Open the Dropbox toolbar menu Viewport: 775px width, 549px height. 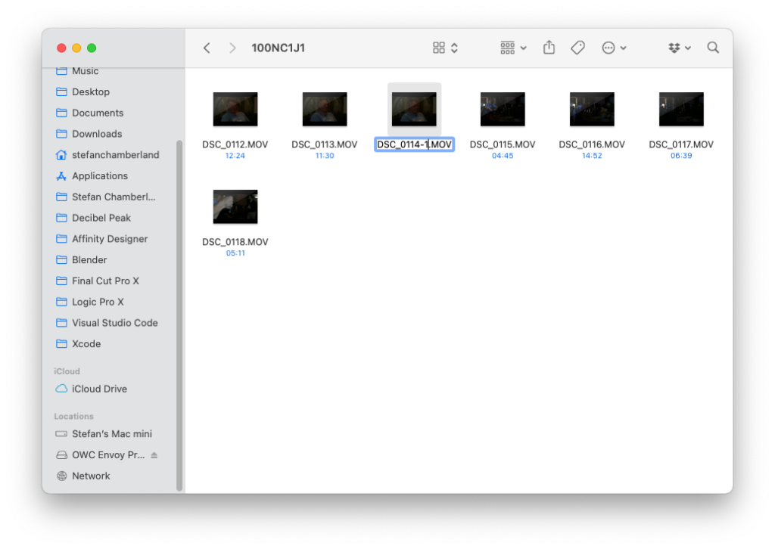coord(680,48)
